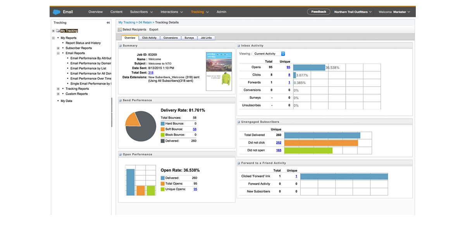Collapse the Forward to a Friend section
The width and height of the screenshot is (465, 248).
[239, 163]
